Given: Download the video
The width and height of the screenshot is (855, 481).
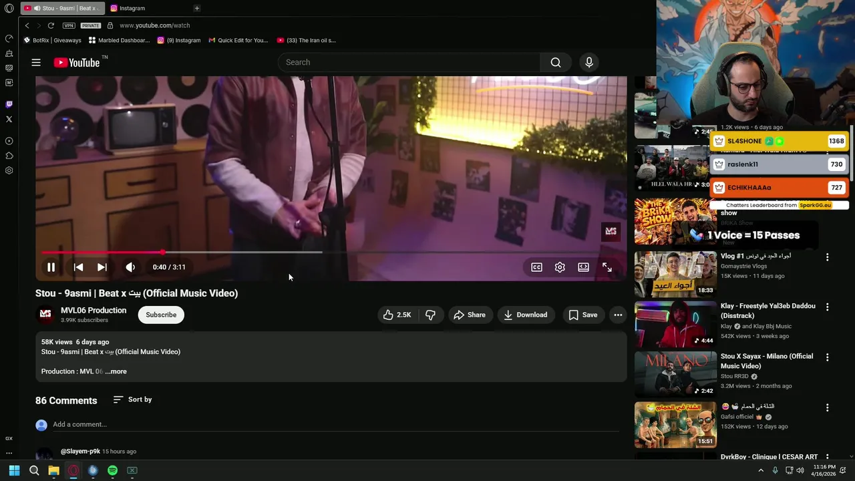Looking at the screenshot, I should tap(526, 315).
